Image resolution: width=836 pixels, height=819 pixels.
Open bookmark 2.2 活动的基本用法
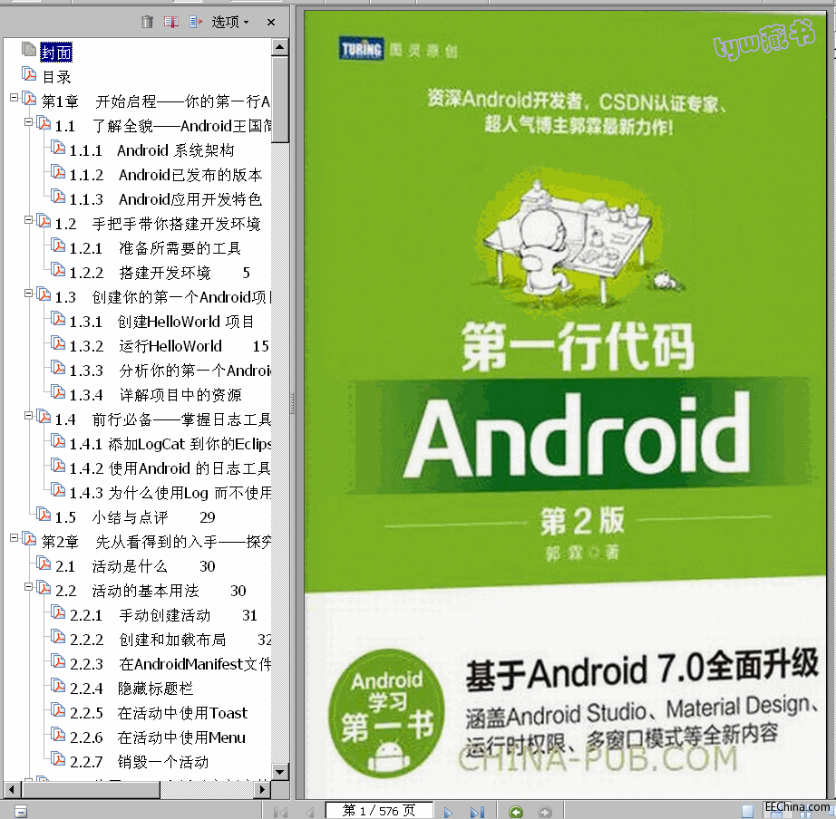point(151,591)
